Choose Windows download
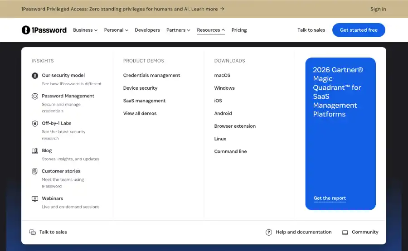Screen dimensions: 408x251 click(x=224, y=88)
